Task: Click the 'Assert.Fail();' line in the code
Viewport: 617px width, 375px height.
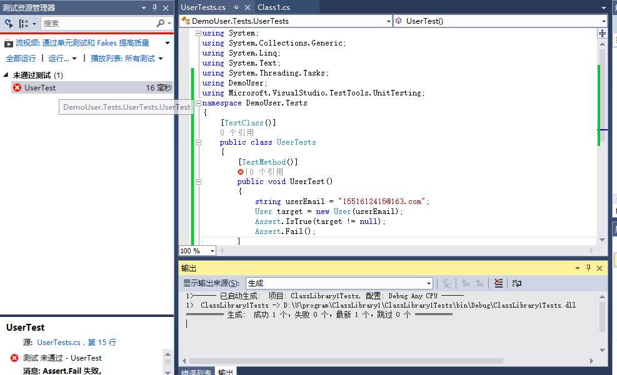Action: click(285, 231)
